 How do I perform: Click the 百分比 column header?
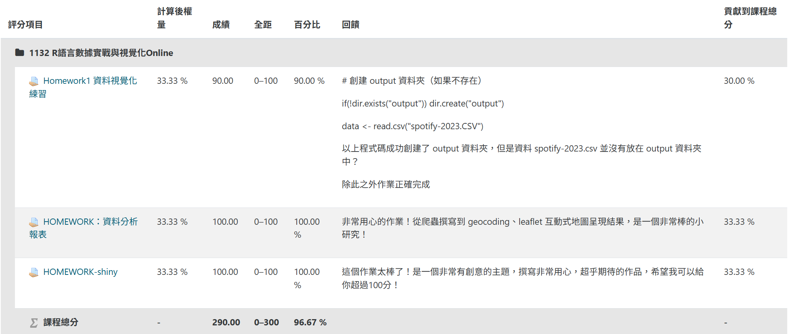(307, 25)
